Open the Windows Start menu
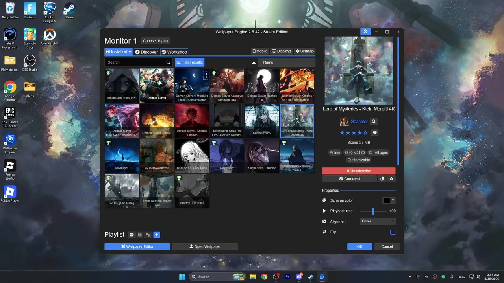 pyautogui.click(x=182, y=277)
